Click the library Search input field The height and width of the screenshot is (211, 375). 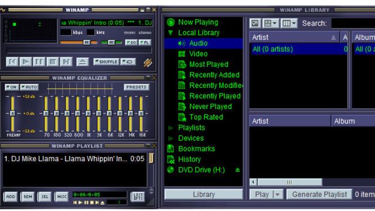click(x=353, y=23)
